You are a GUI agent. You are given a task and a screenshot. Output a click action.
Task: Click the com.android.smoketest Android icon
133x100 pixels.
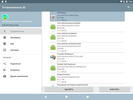point(53,37)
